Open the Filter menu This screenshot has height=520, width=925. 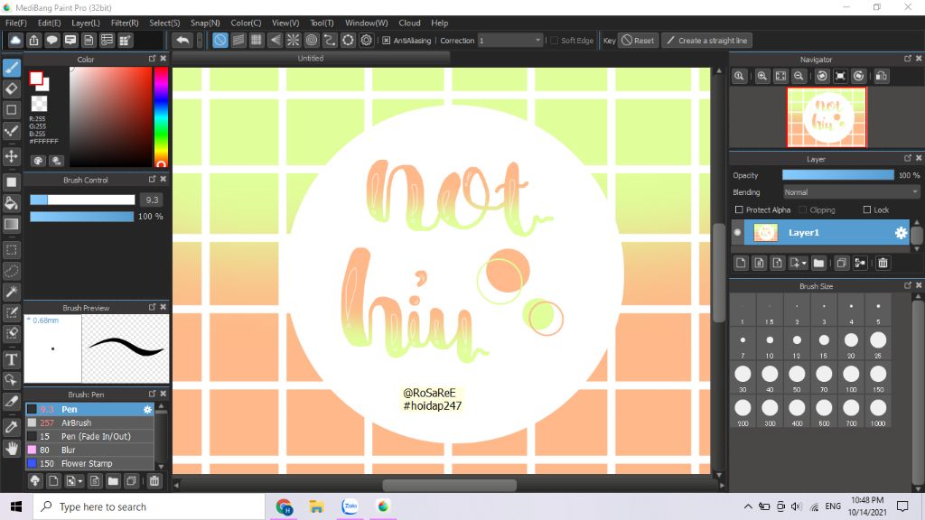tap(125, 23)
